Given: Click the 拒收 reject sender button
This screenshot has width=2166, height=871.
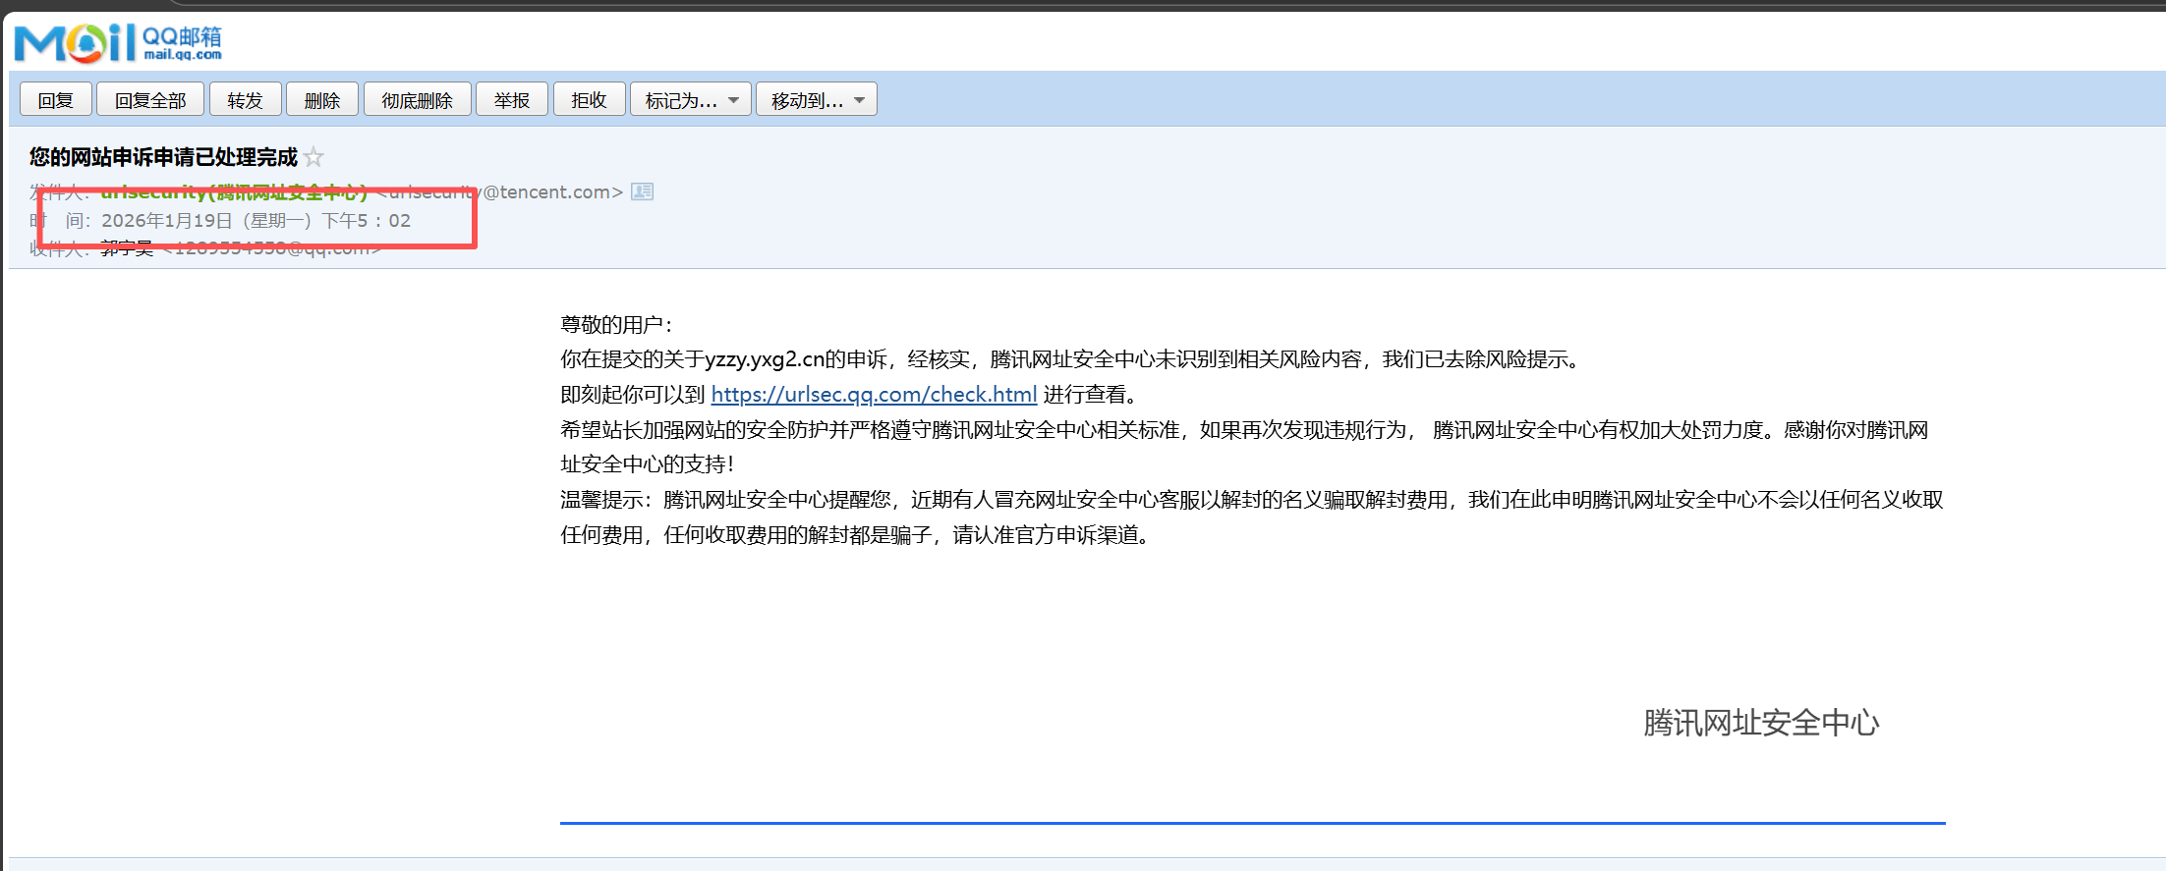Looking at the screenshot, I should (x=590, y=100).
